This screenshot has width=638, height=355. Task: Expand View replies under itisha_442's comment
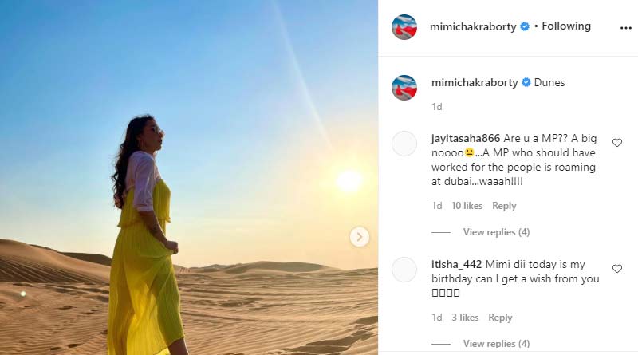point(496,344)
